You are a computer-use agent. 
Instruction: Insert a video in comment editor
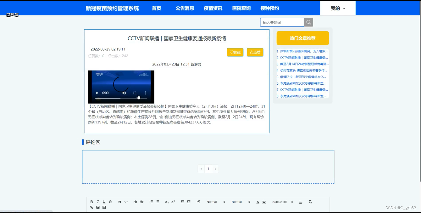click(104, 207)
